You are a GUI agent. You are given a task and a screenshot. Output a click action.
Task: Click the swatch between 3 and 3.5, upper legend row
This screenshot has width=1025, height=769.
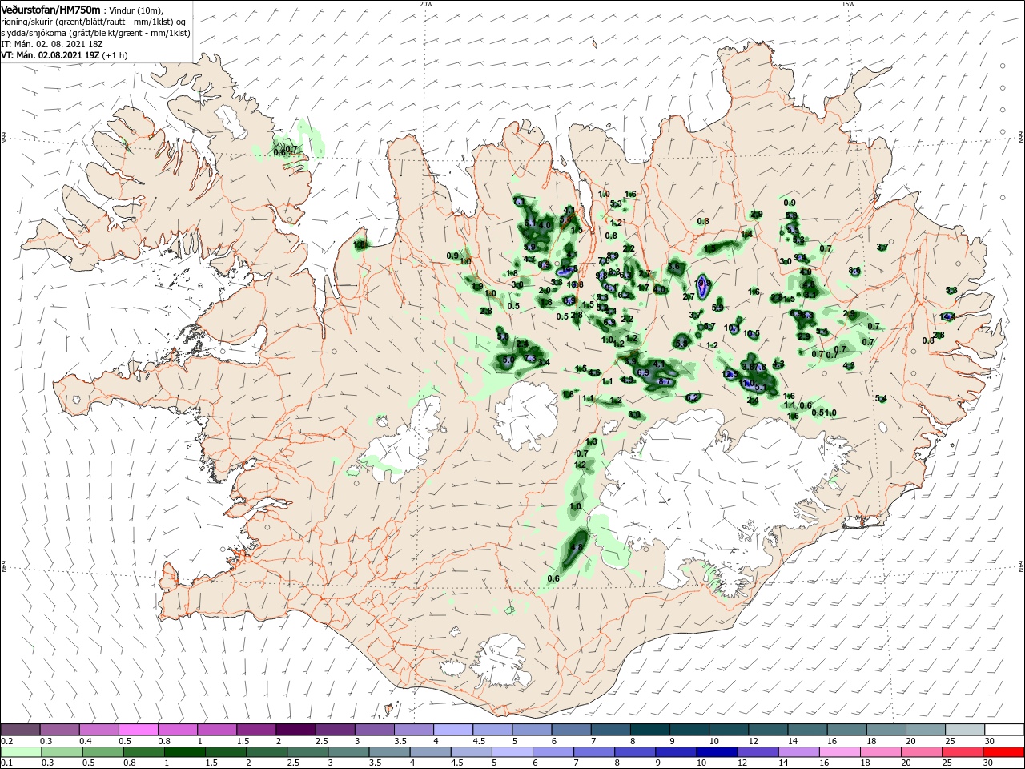[x=374, y=730]
